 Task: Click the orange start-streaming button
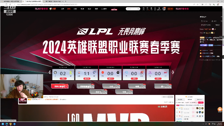click(170, 9)
